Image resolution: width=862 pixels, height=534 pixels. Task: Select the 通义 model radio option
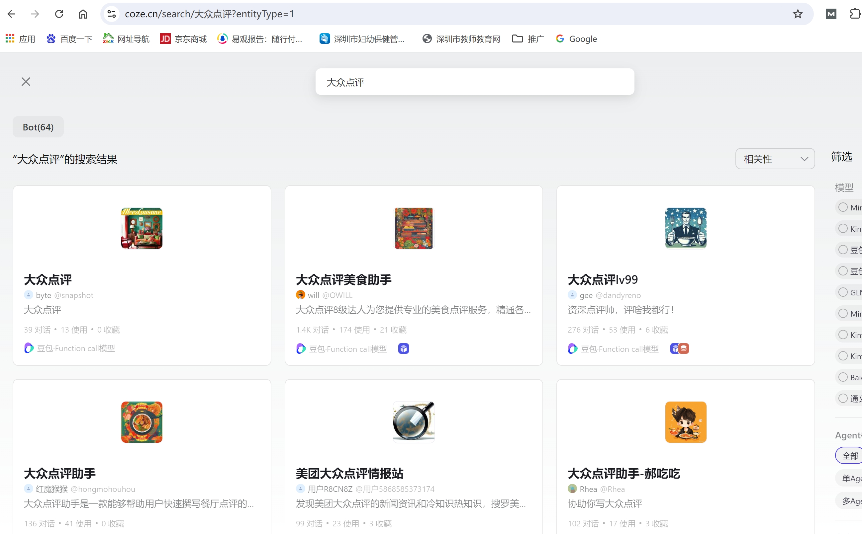(843, 398)
